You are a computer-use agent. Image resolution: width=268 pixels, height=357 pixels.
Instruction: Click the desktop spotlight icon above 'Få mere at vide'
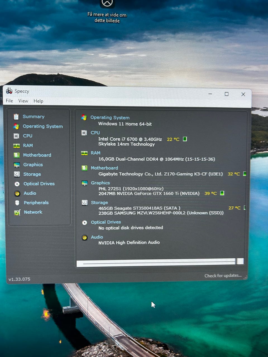tap(107, 3)
